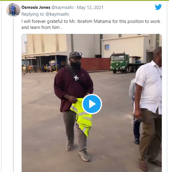Select the tweet text about Ibrahim Mahama

click(x=91, y=24)
